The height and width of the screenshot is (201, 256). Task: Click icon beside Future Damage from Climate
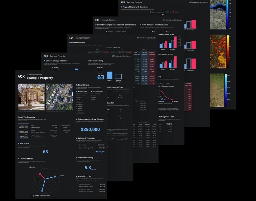point(77,119)
